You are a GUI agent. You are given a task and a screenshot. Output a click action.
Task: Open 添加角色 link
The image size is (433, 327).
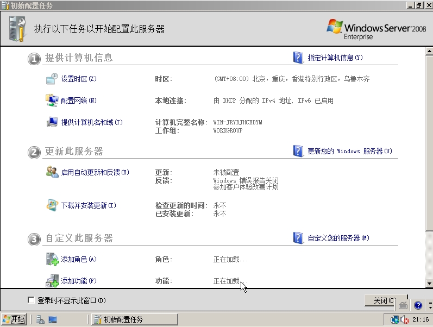[x=79, y=259]
